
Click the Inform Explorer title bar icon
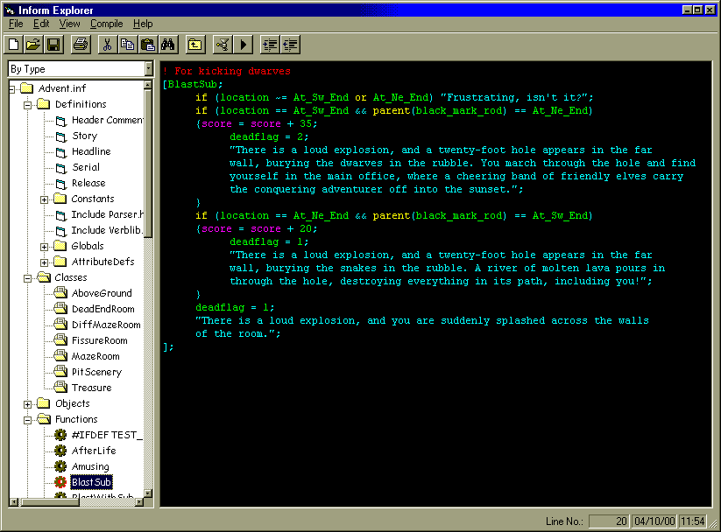click(x=11, y=10)
